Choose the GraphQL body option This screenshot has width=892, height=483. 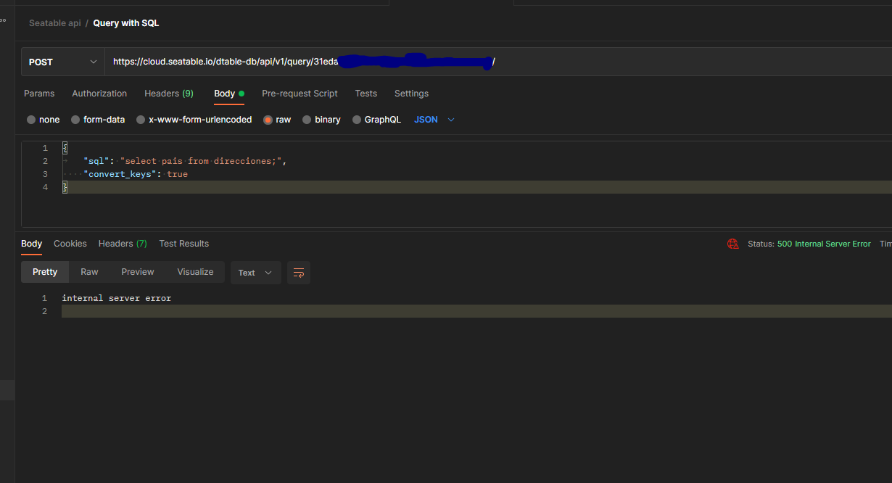pos(357,120)
